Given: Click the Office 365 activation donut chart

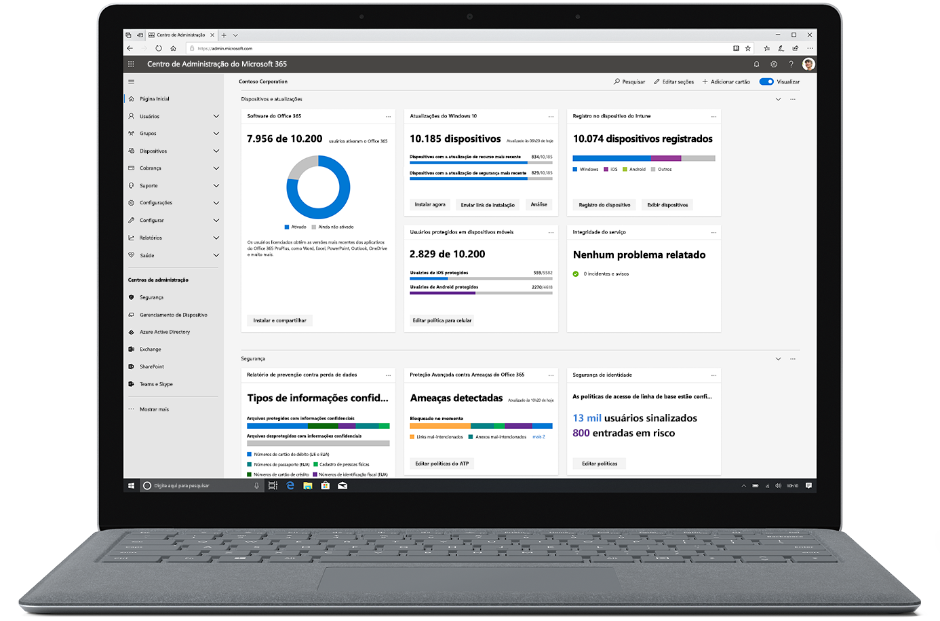Looking at the screenshot, I should (x=318, y=187).
